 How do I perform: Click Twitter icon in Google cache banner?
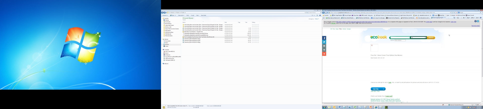[478, 21]
